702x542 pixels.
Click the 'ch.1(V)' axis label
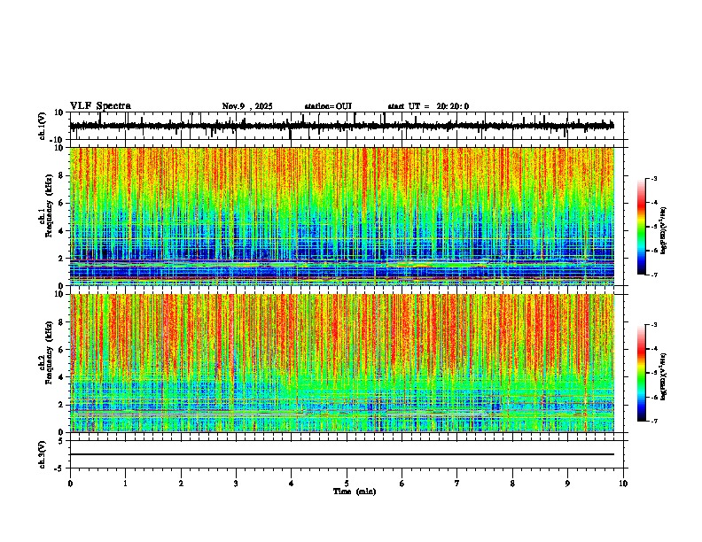coord(42,126)
